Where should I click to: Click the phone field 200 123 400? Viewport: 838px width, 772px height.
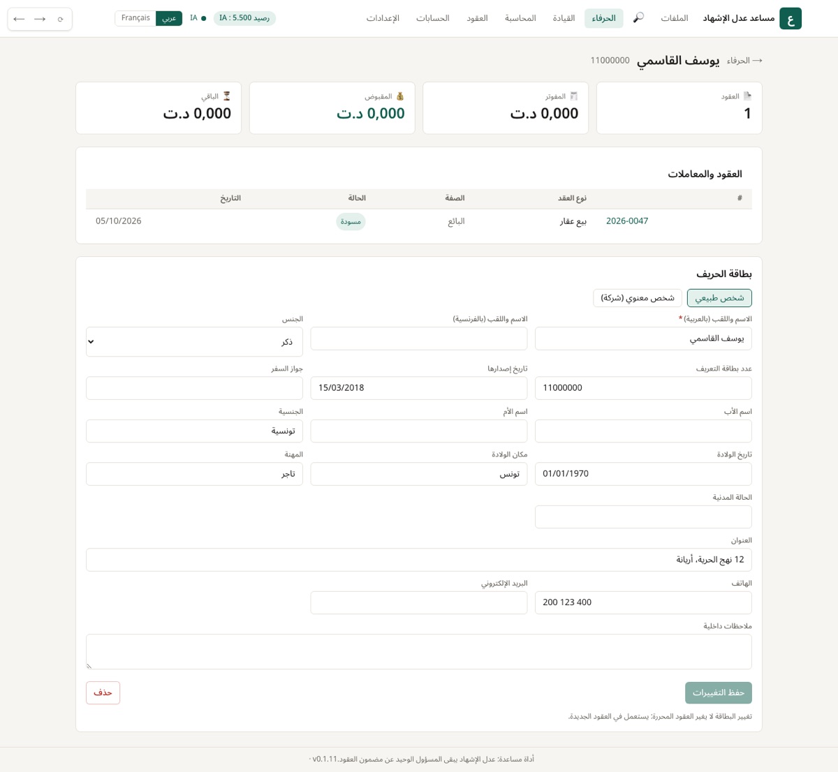tap(643, 602)
